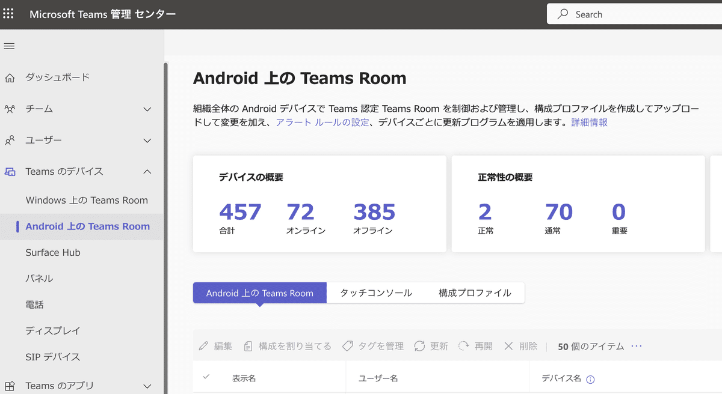Click the Teams のアプリ apps icon

click(x=10, y=386)
